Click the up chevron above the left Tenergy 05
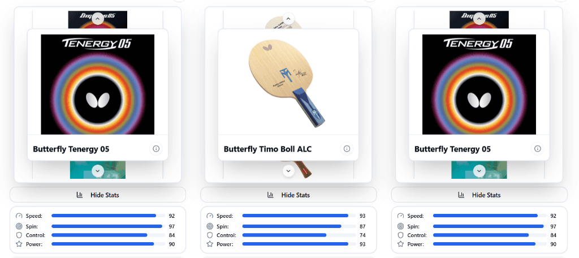Screen dimensions: 579x258 click(97, 19)
